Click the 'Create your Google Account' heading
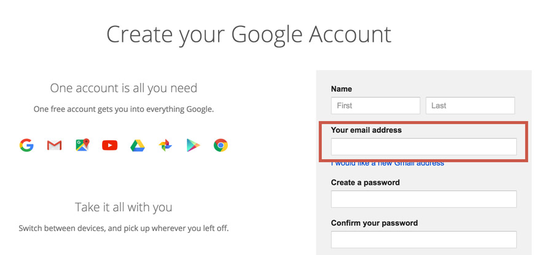Image resolution: width=553 pixels, height=255 pixels. (249, 34)
